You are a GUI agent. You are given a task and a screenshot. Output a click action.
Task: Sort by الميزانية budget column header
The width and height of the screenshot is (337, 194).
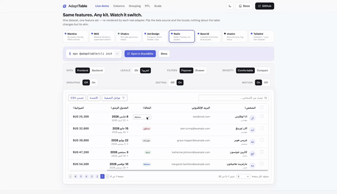point(78,107)
